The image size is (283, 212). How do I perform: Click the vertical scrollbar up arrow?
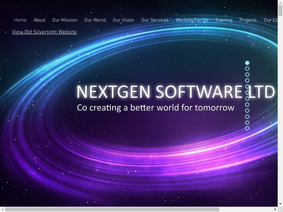tap(281, 2)
